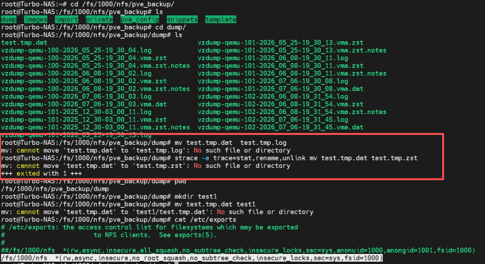Click vzdump-qemu-100-2026_07_06-19_30_03.vma.dat file name

pyautogui.click(x=84, y=104)
